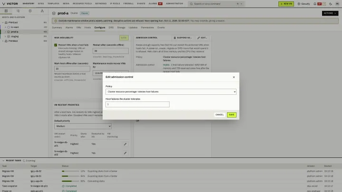Close the Edit admission control dialog
Viewport: 342px width, 192px height.
(x=234, y=77)
